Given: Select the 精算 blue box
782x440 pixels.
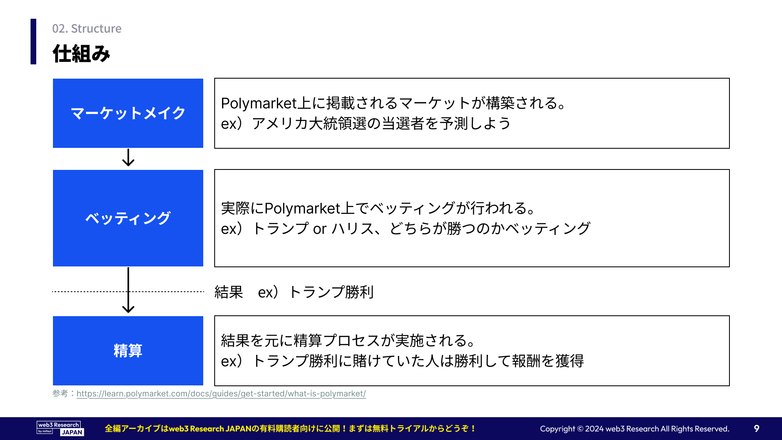Looking at the screenshot, I should tap(128, 351).
